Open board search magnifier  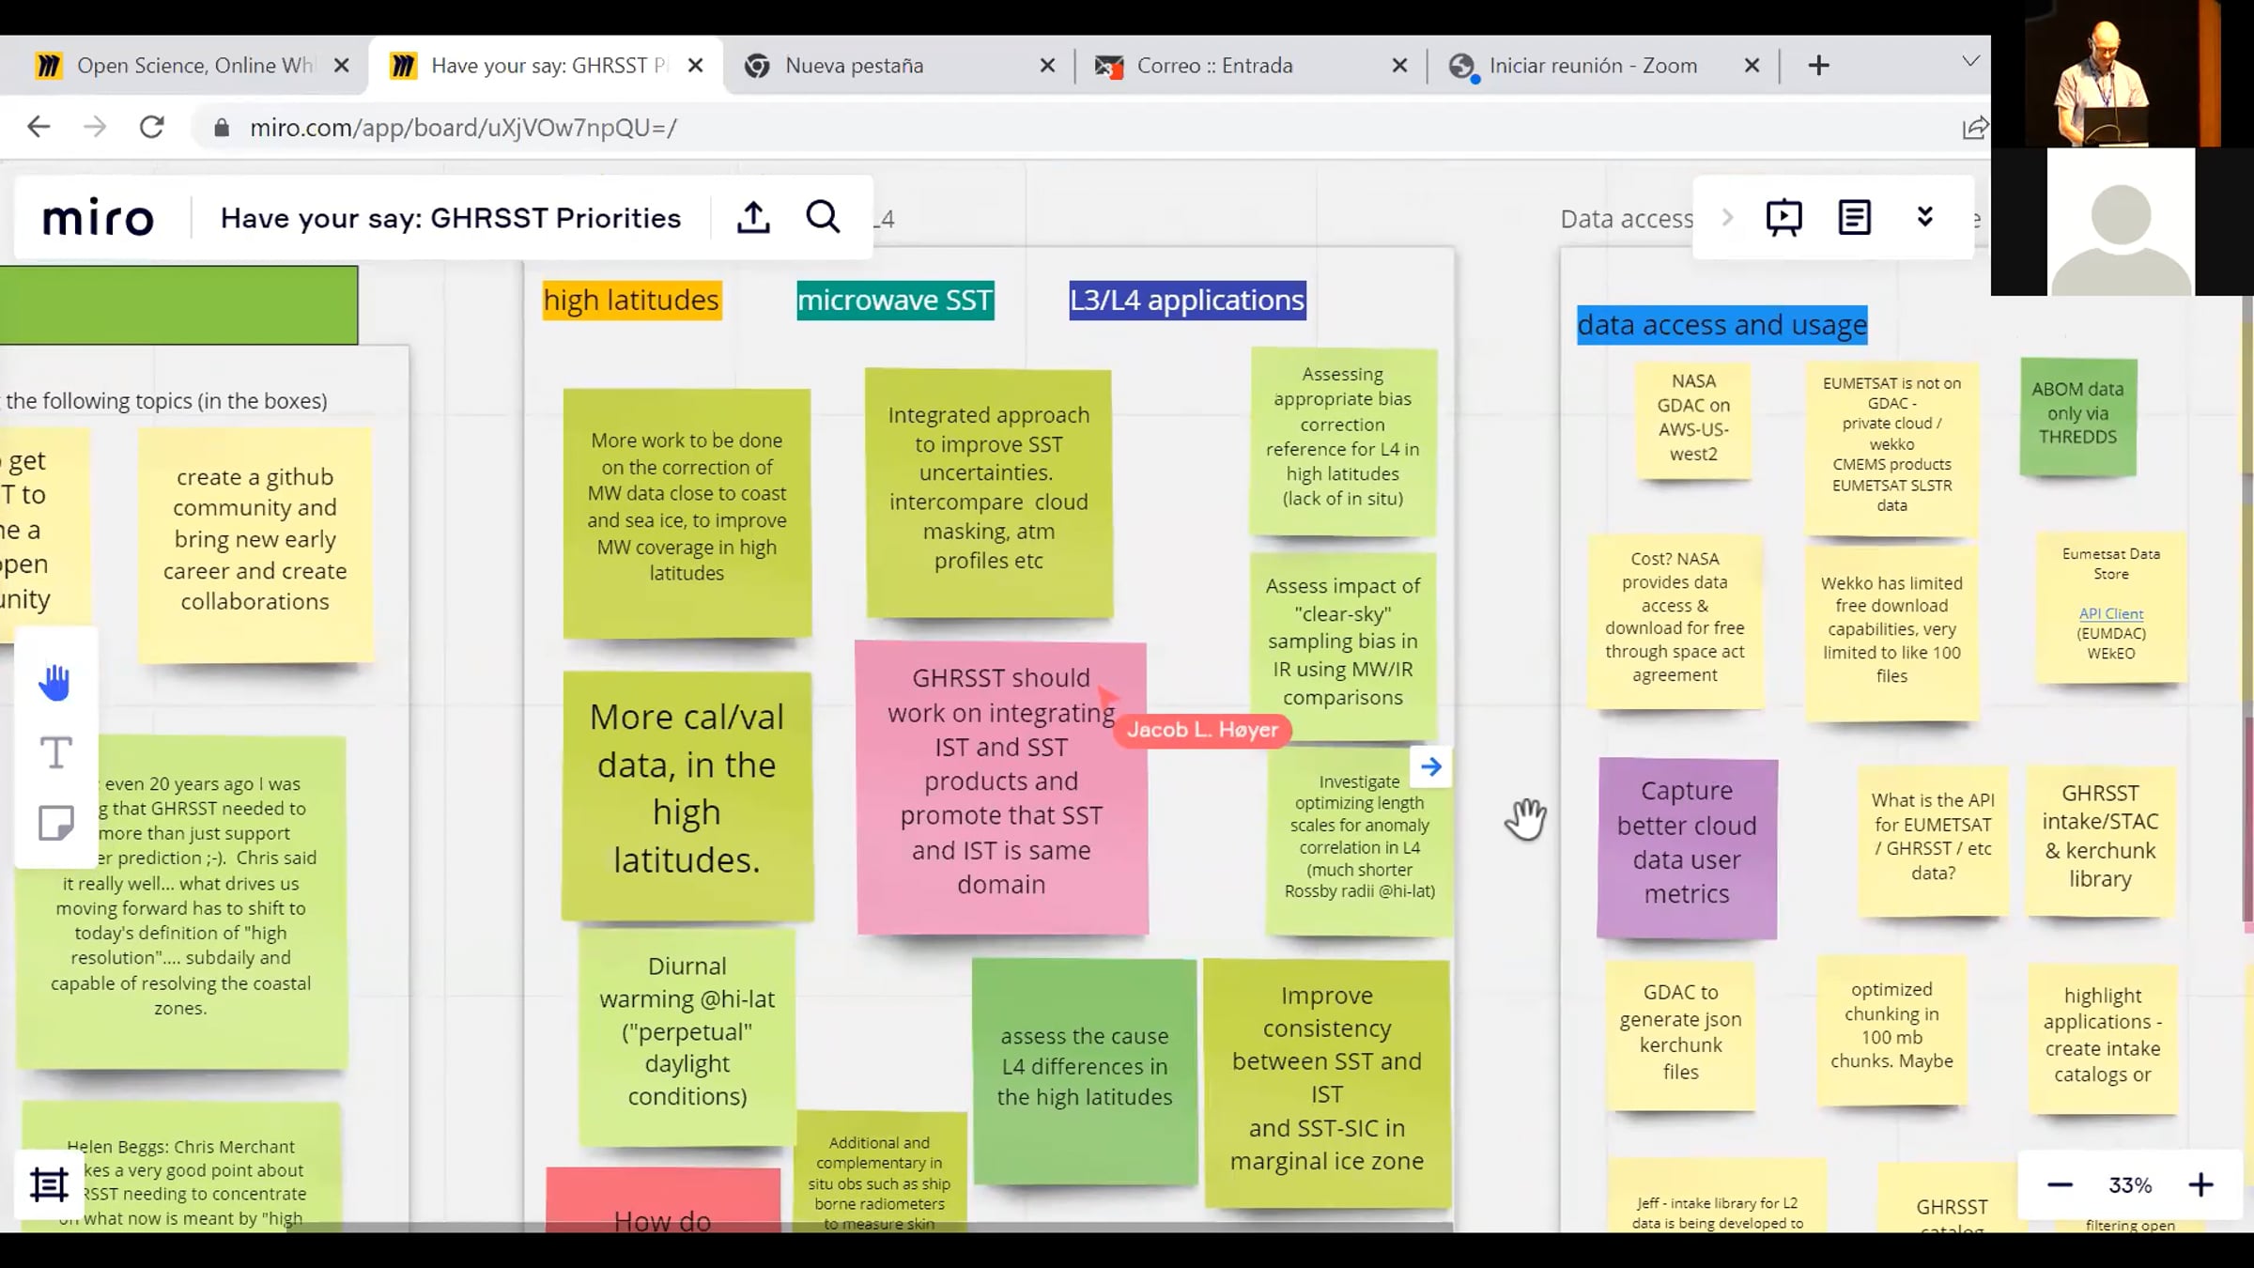pyautogui.click(x=823, y=217)
